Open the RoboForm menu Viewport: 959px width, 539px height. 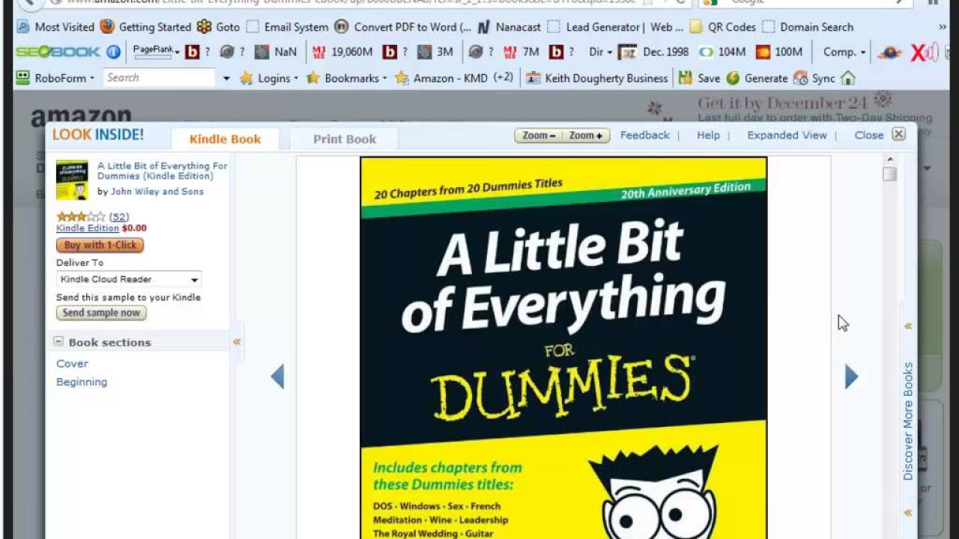(55, 78)
